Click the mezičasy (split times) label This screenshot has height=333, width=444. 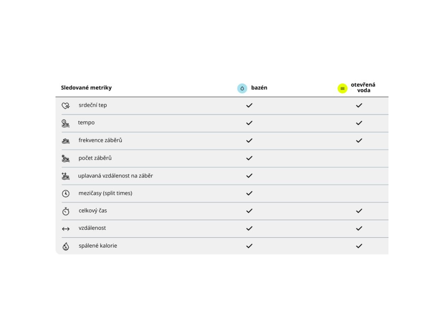pos(105,193)
